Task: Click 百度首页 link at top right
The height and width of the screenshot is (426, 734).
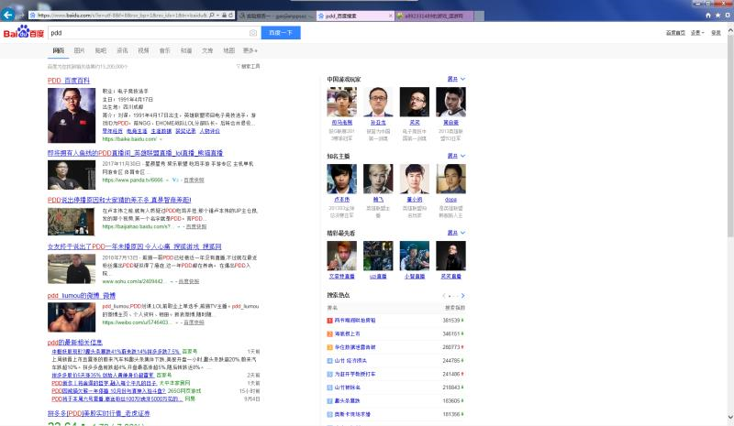Action: click(675, 33)
